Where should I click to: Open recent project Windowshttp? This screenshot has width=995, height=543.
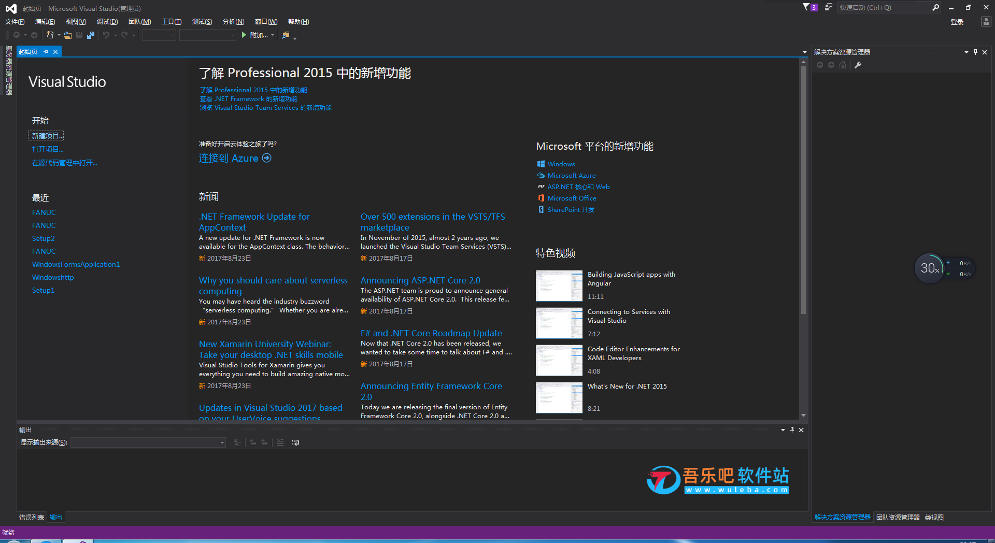(x=53, y=277)
